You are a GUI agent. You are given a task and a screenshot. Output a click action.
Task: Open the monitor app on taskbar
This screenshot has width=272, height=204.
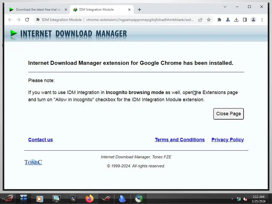tap(56, 199)
